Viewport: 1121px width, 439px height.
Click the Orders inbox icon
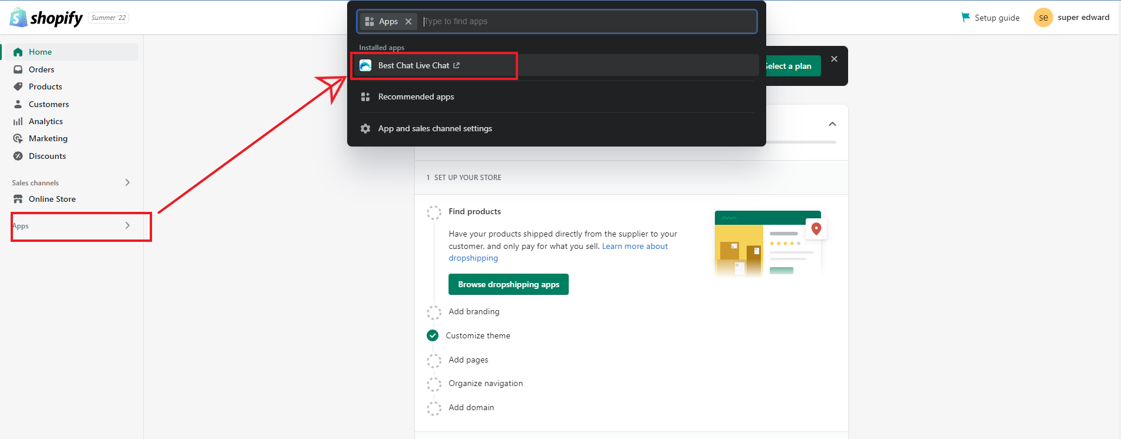pos(18,69)
